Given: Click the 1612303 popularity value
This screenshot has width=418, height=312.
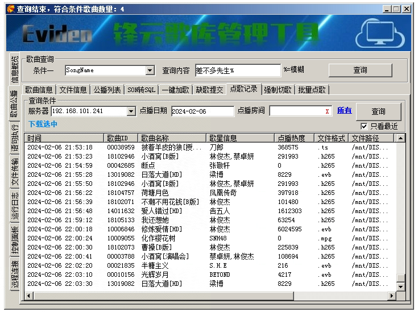Looking at the screenshot, I should pos(289,211).
